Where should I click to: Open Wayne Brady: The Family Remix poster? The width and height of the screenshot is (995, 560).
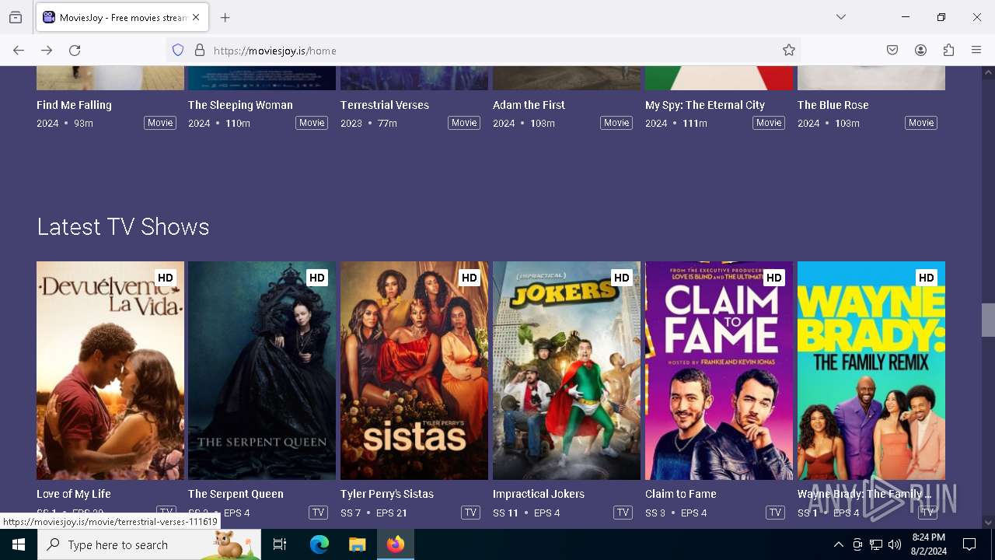[x=871, y=370]
